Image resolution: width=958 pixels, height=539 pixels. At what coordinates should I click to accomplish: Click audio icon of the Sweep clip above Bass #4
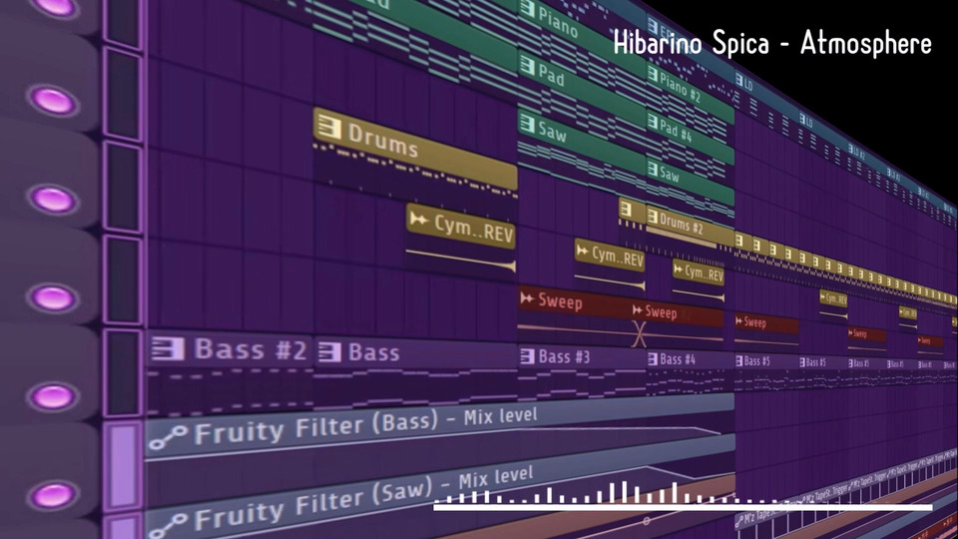638,310
